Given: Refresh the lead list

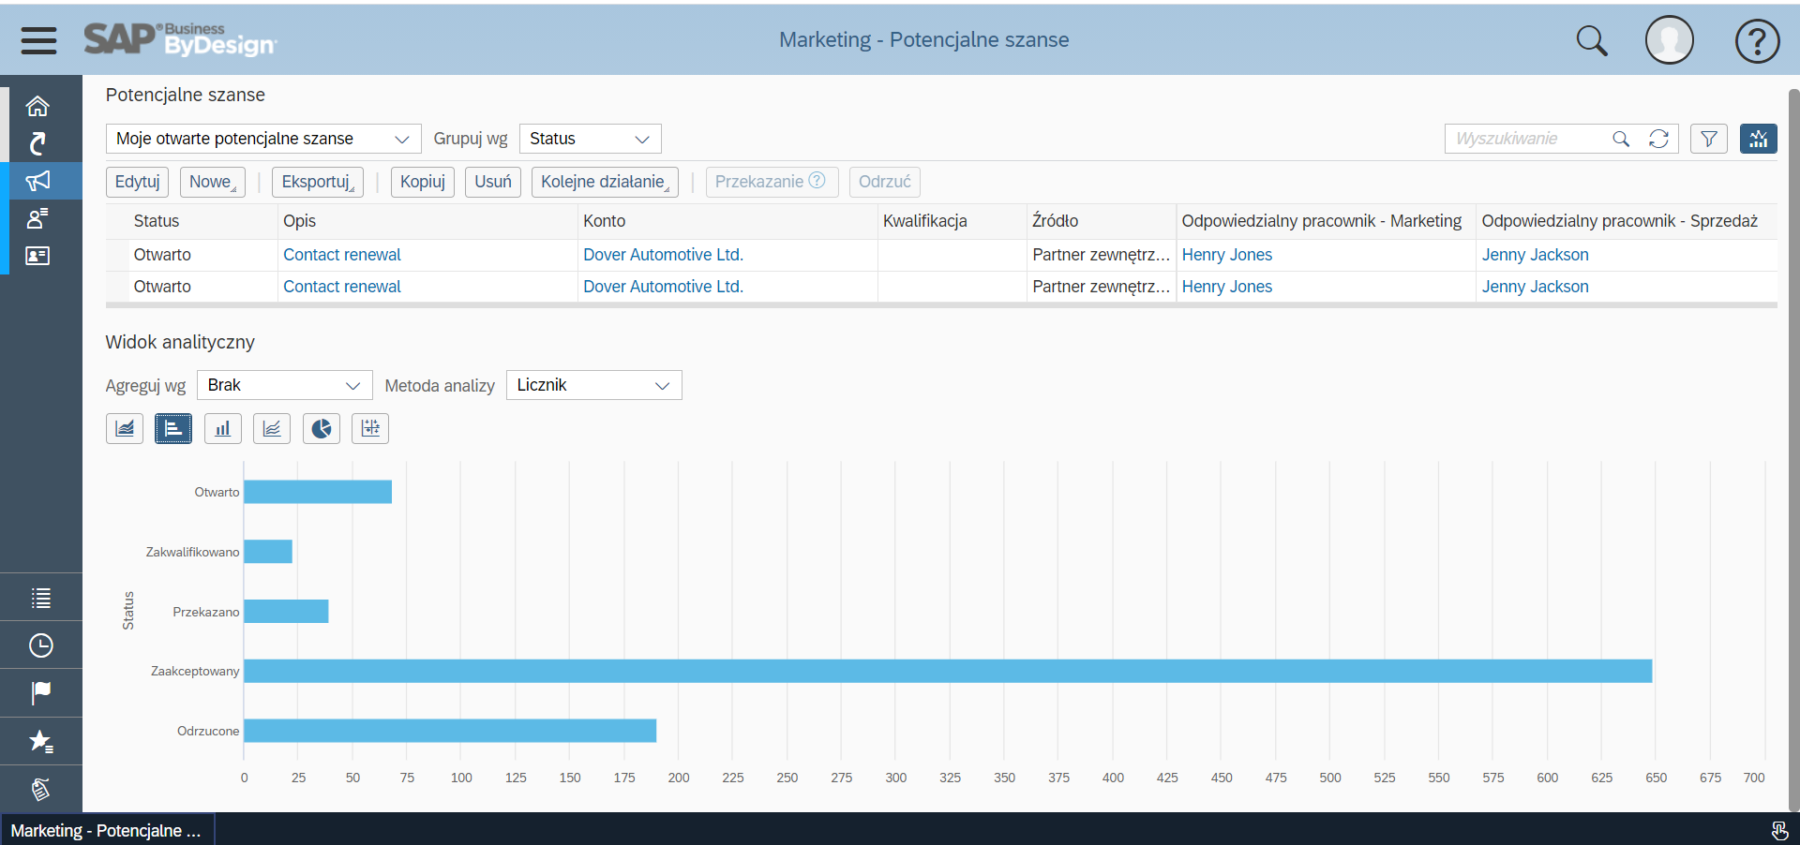Looking at the screenshot, I should pyautogui.click(x=1658, y=139).
